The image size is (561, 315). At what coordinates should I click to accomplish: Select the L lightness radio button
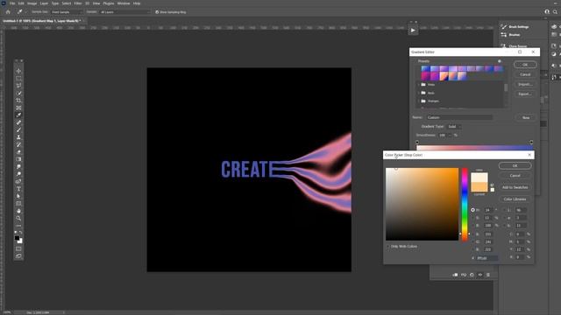(x=504, y=210)
